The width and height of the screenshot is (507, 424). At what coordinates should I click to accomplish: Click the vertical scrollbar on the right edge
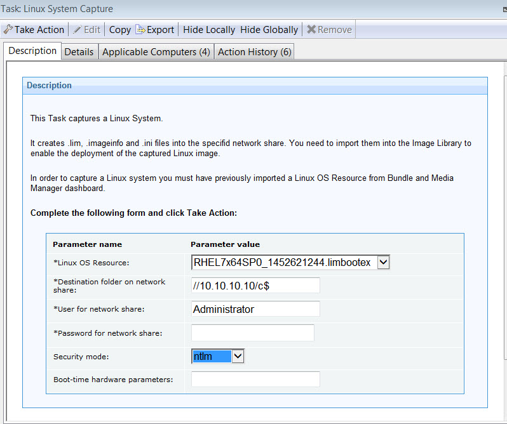click(x=505, y=218)
